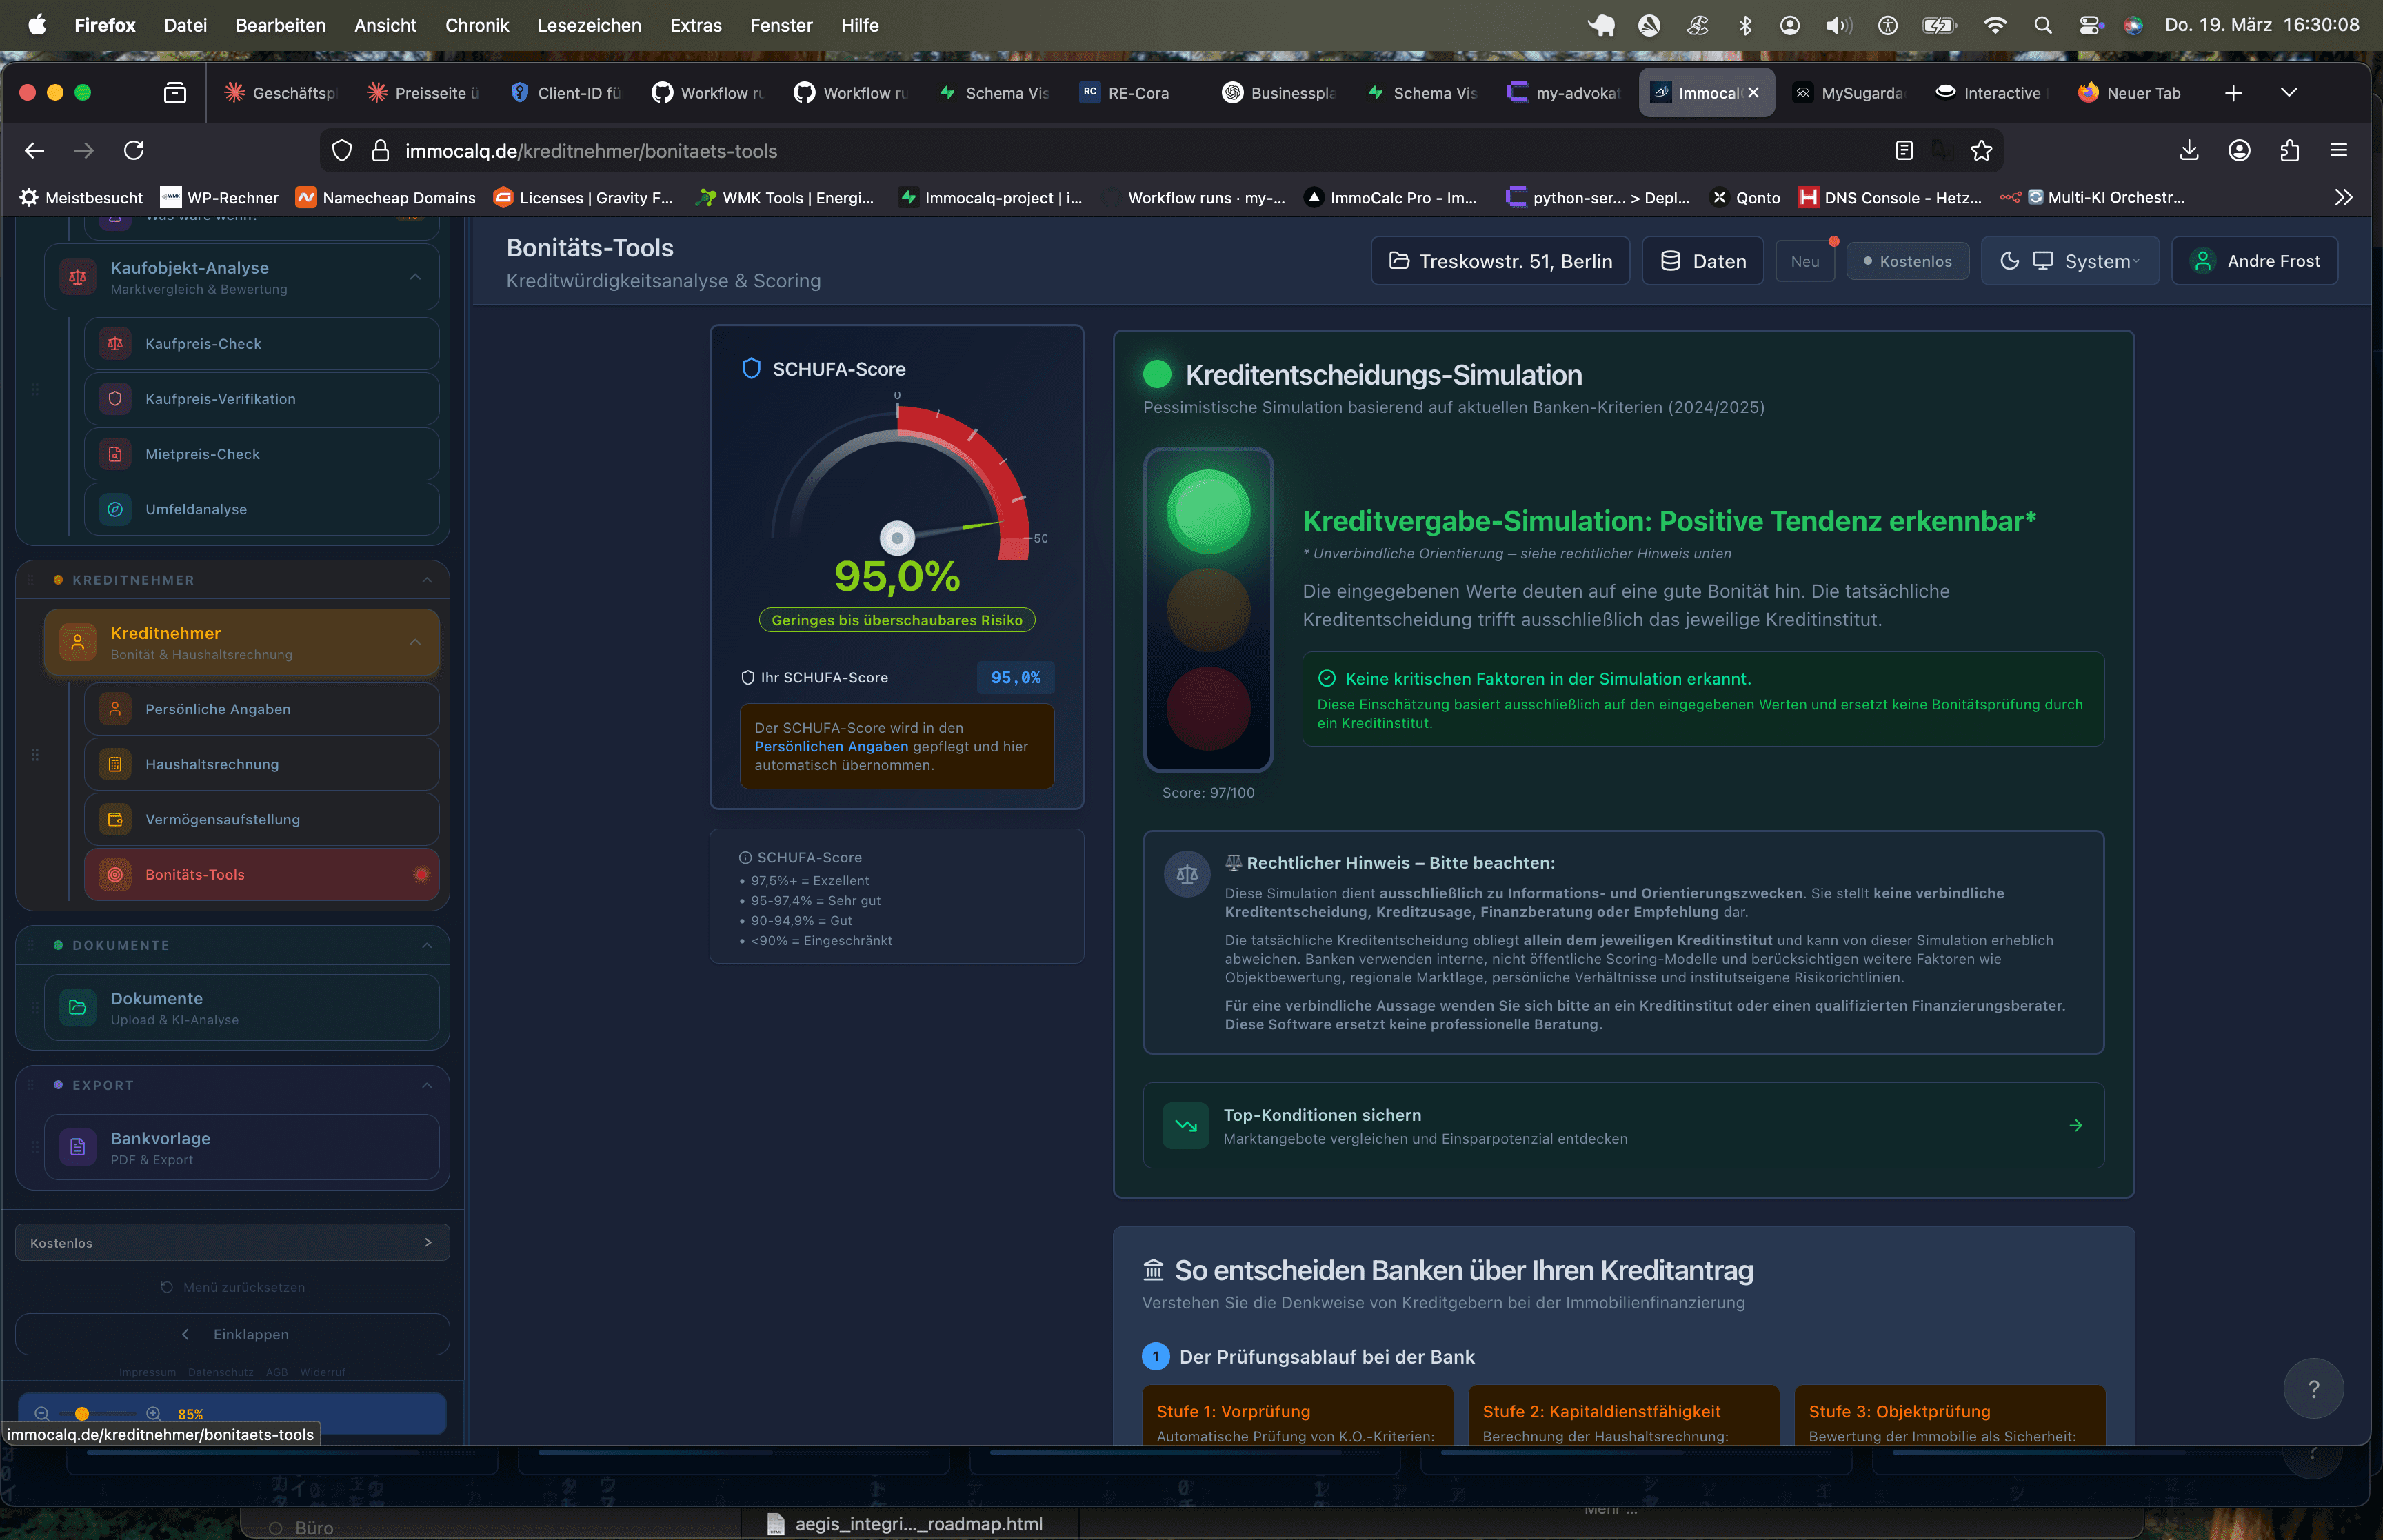
Task: Click the tracking protection shield icon
Action: coord(342,151)
